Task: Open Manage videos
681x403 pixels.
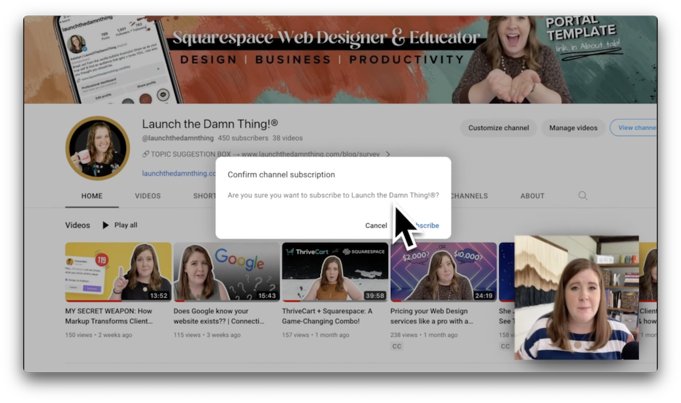Action: 573,128
